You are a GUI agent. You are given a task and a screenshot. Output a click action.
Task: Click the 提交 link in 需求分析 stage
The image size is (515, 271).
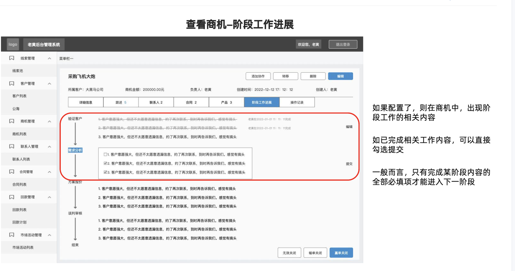pyautogui.click(x=349, y=164)
